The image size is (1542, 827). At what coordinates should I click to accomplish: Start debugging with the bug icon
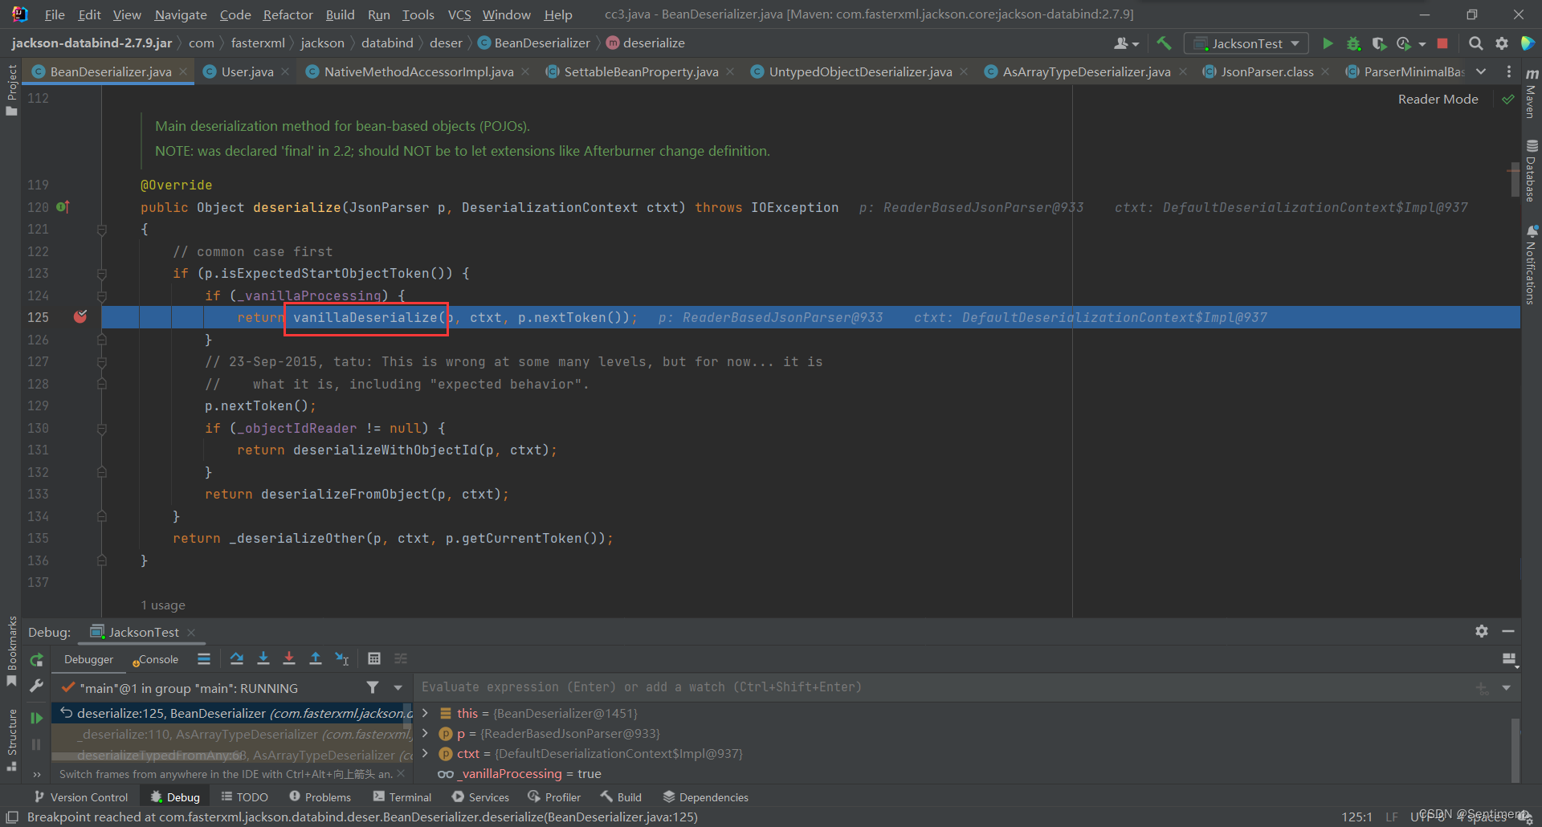(x=1353, y=43)
